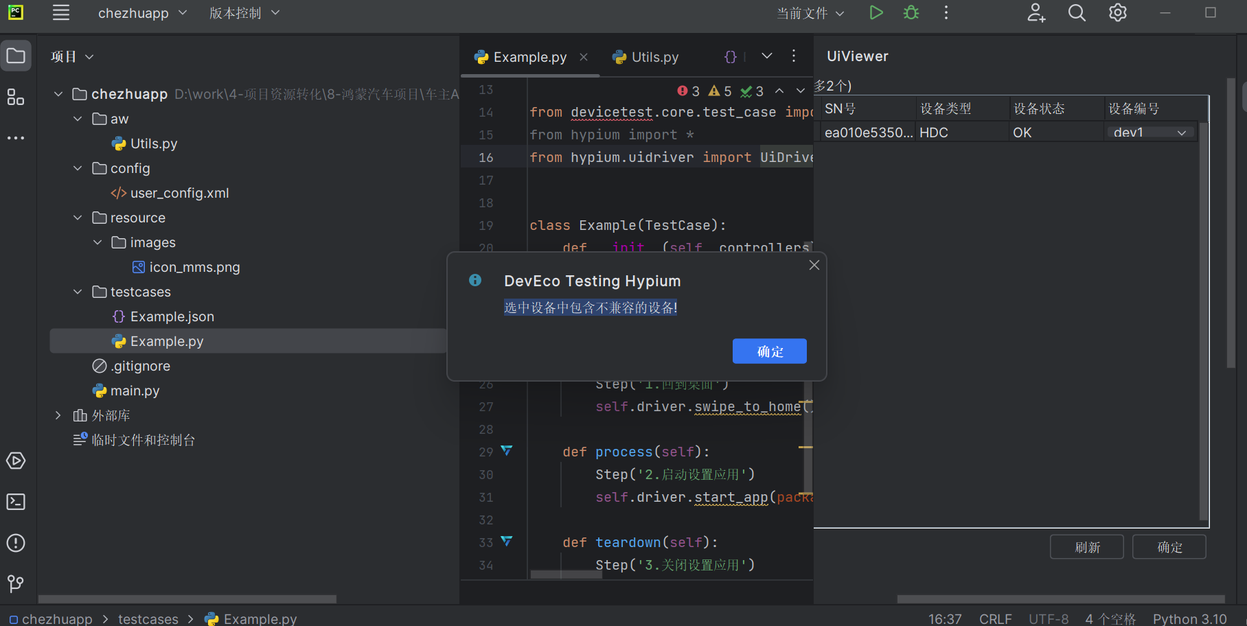Image resolution: width=1247 pixels, height=626 pixels.
Task: Click the override gutter marker on line 33
Action: tap(507, 542)
